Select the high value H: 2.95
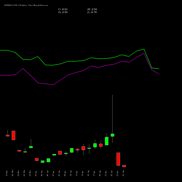The height and width of the screenshot is (182, 182). [92, 9]
